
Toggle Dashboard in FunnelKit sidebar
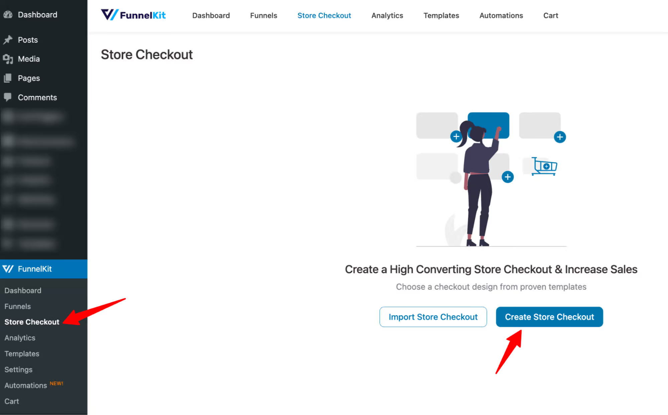[x=22, y=290]
